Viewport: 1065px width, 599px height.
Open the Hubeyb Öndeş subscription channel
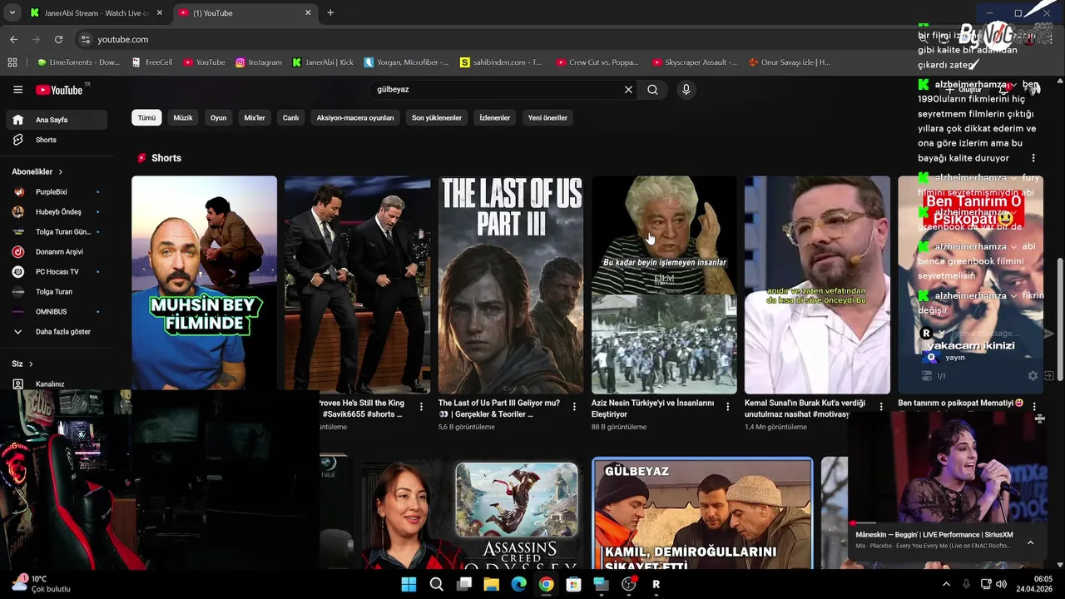pos(57,211)
